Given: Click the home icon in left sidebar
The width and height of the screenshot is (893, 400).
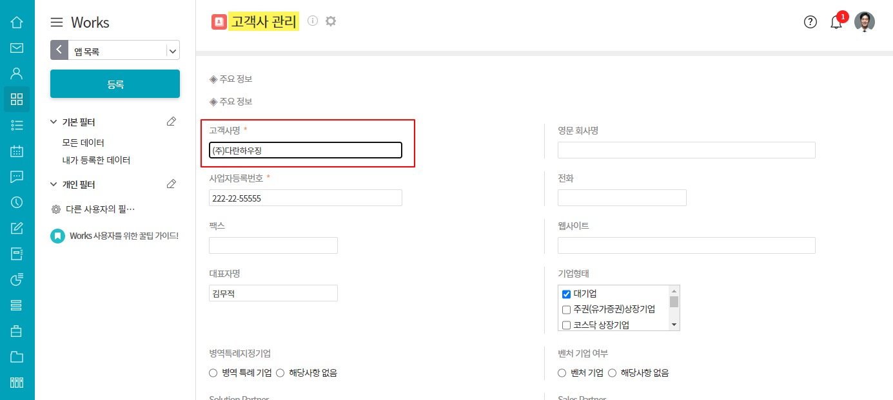Looking at the screenshot, I should coord(17,23).
